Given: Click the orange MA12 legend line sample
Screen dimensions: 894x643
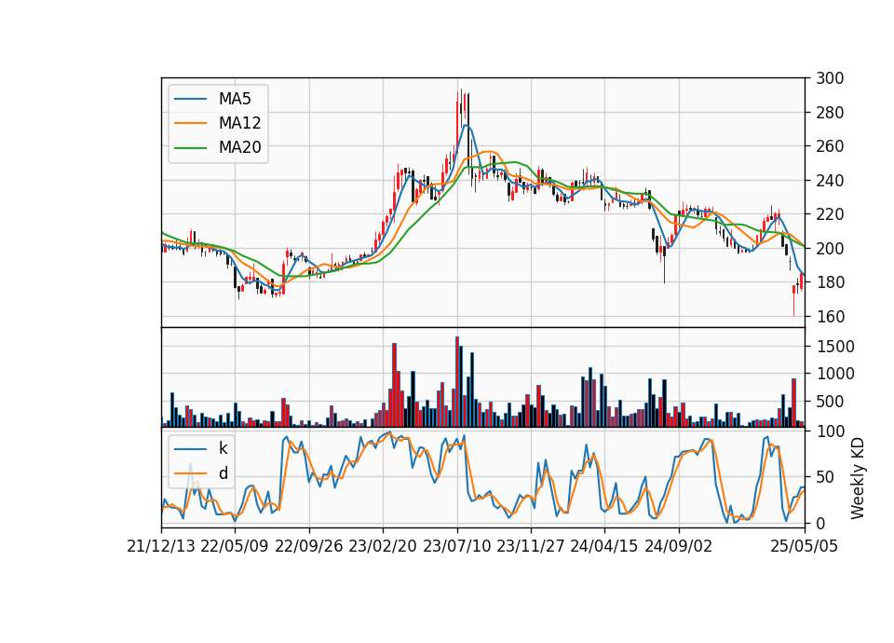Looking at the screenshot, I should click(190, 123).
